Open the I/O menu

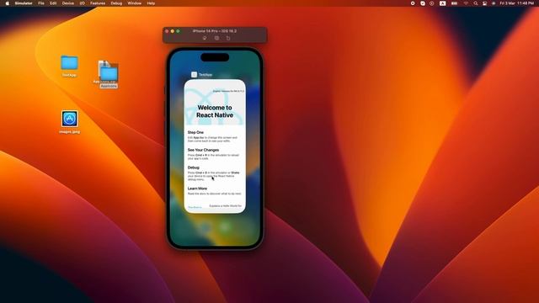pyautogui.click(x=83, y=3)
